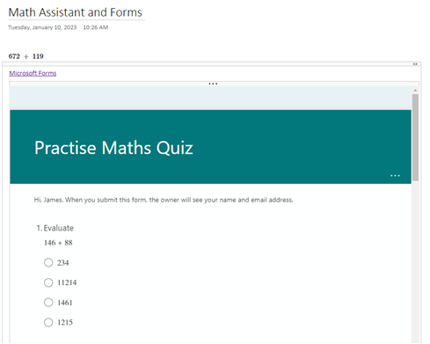This screenshot has height=344, width=430.
Task: Click the scrollbar track below the thumb
Action: pyautogui.click(x=415, y=261)
